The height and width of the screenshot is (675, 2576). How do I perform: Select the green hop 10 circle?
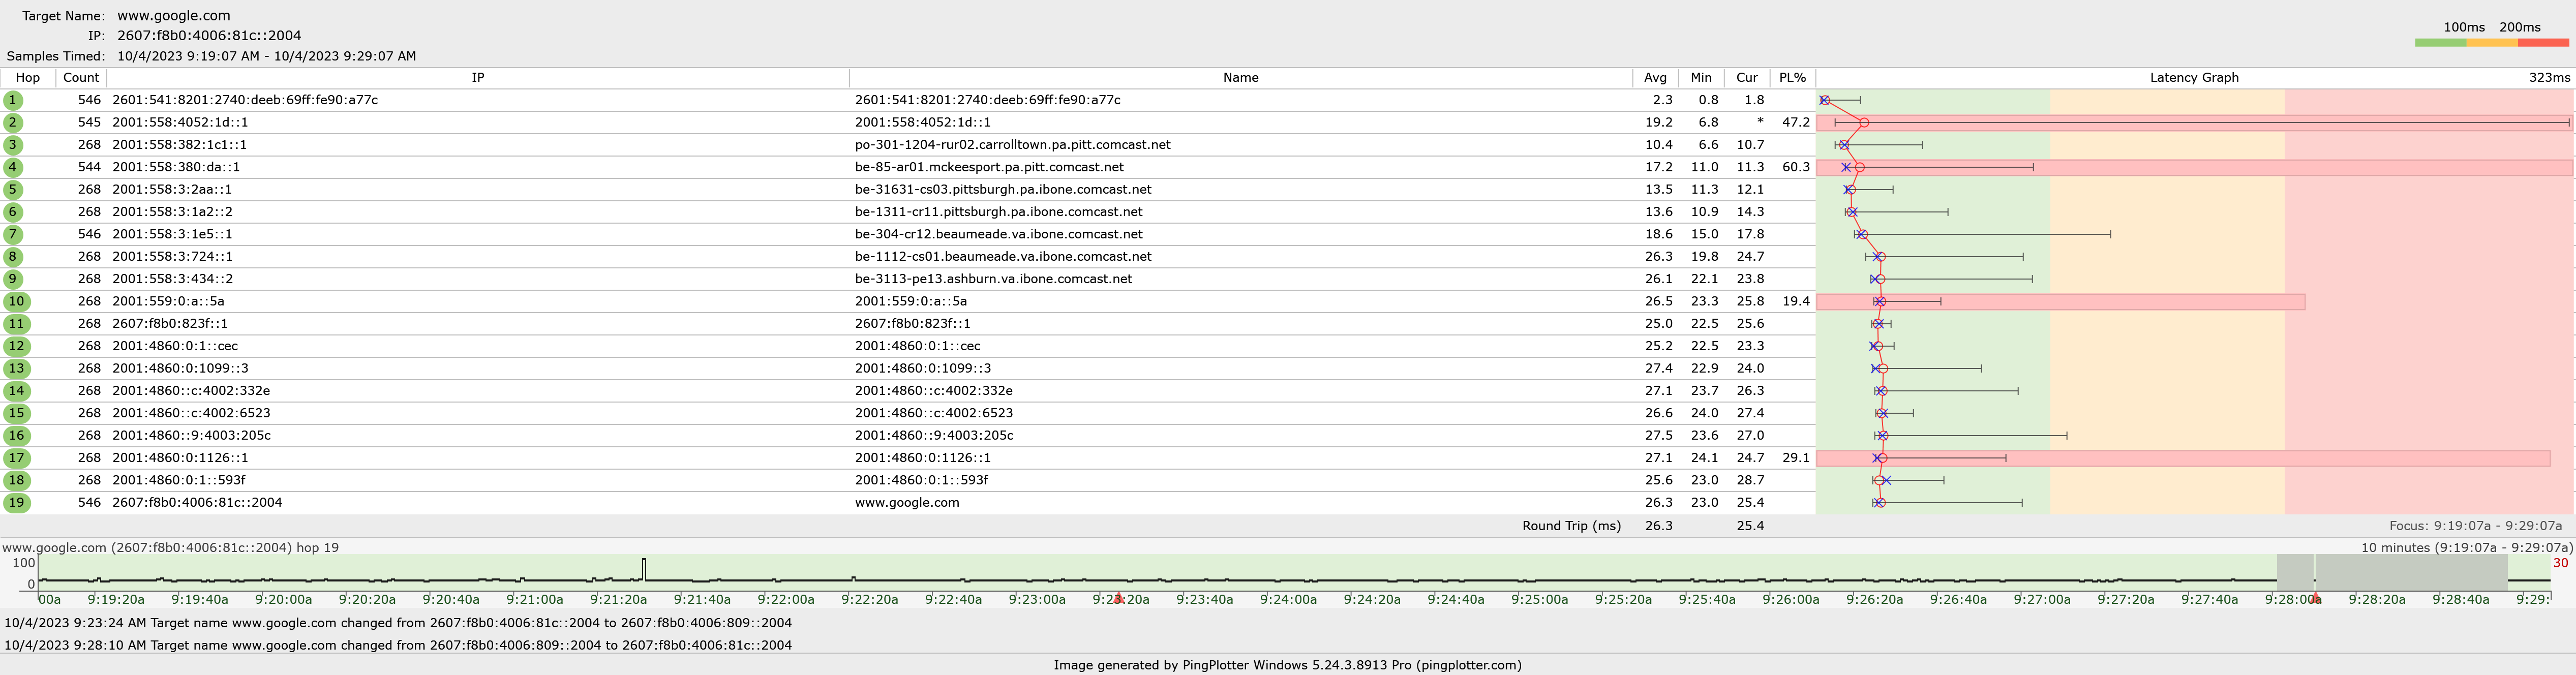pos(16,301)
